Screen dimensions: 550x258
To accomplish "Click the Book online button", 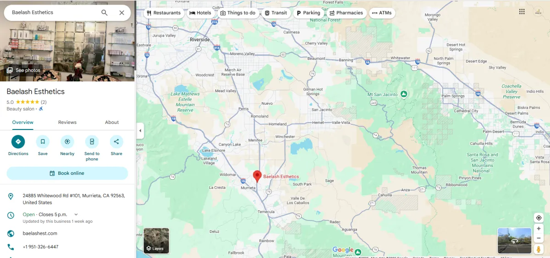I will [67, 173].
